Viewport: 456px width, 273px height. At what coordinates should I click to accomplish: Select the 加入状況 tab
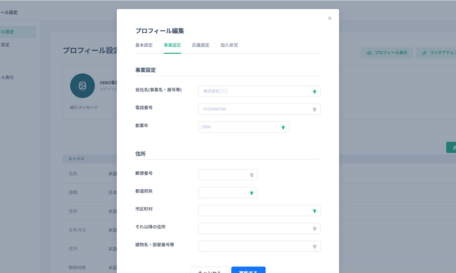[229, 45]
